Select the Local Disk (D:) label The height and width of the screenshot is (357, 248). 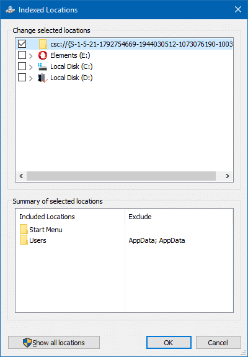click(x=71, y=78)
